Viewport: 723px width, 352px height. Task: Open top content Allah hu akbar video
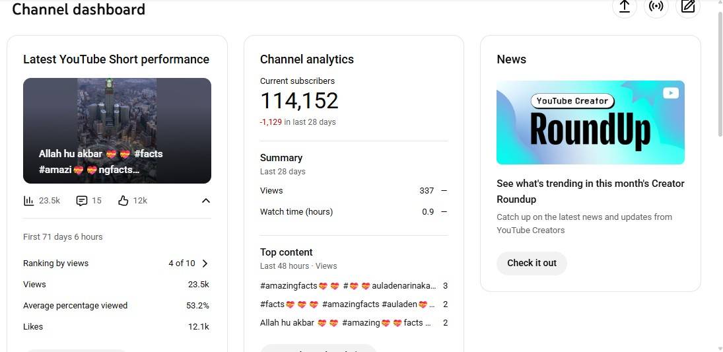[x=345, y=323]
